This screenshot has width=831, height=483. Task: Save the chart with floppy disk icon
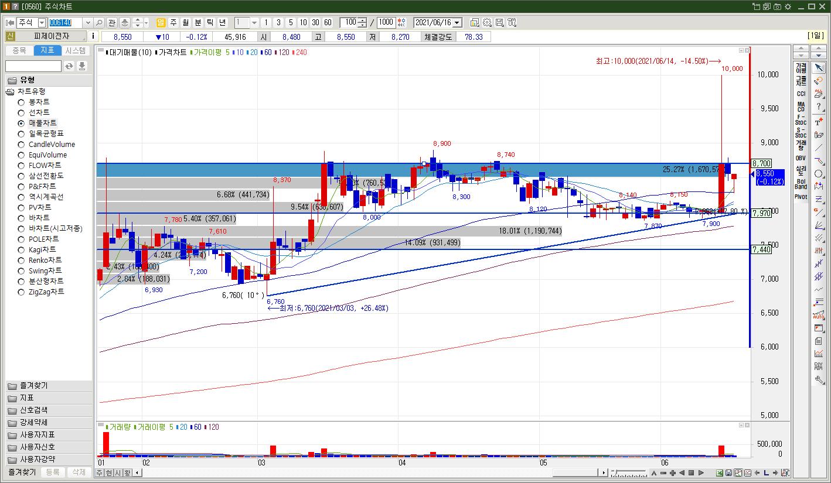(x=728, y=472)
